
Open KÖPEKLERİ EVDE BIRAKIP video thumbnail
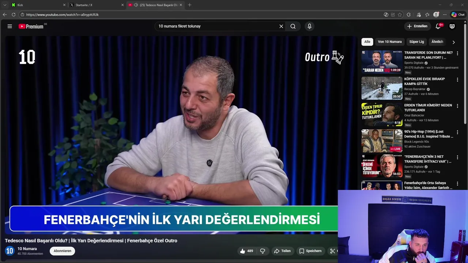(x=382, y=88)
